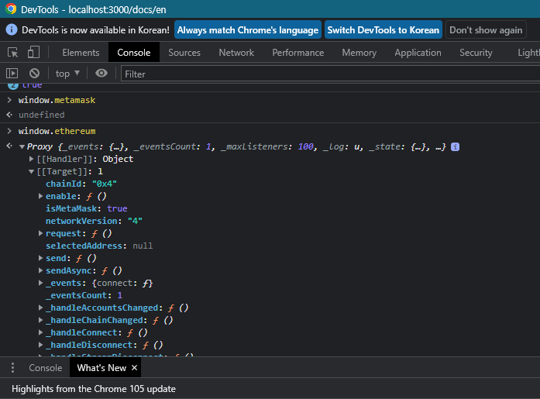540x399 pixels.
Task: Expand the enable function property
Action: [x=40, y=196]
